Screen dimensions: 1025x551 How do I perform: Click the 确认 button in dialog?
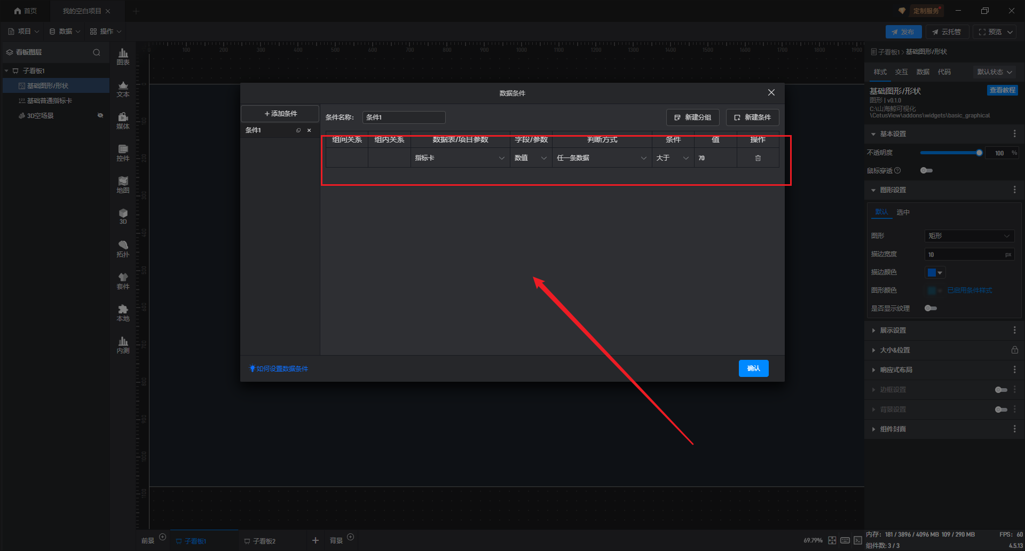[x=753, y=368]
